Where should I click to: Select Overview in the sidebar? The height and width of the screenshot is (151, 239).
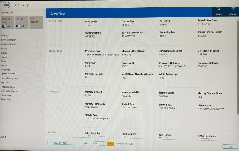tap(5, 36)
